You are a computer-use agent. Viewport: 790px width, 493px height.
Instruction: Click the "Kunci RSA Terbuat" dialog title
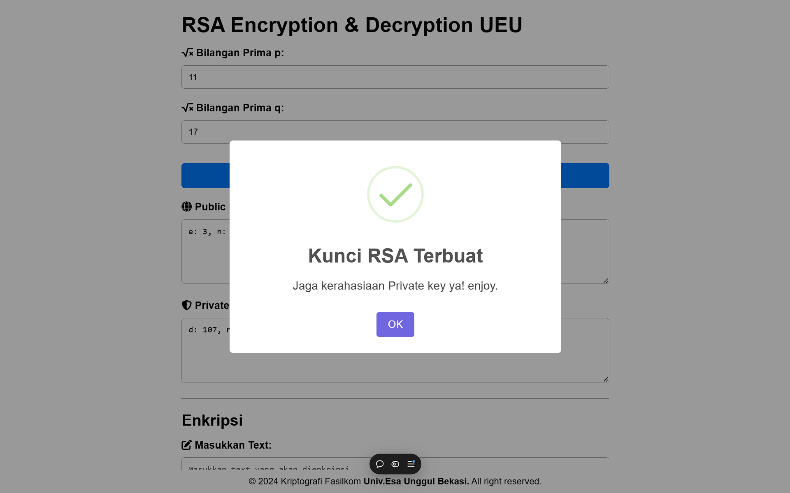[x=395, y=256]
